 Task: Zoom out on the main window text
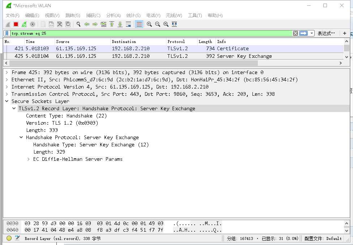click(x=158, y=24)
